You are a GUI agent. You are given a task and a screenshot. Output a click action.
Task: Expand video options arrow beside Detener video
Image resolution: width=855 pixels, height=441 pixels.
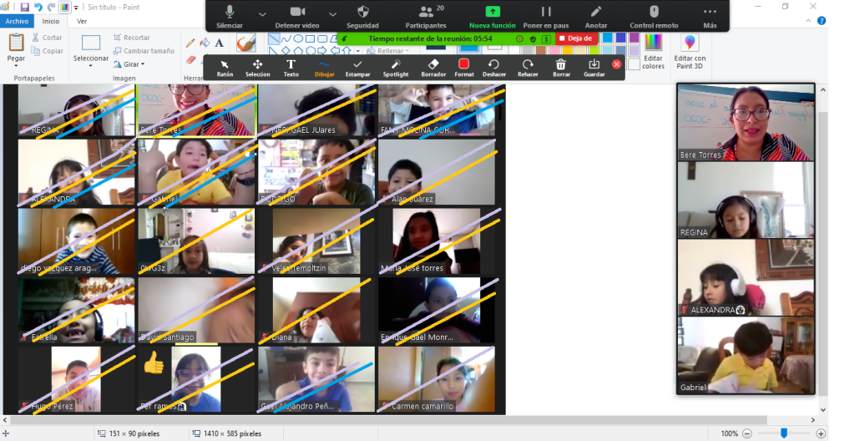(x=333, y=14)
